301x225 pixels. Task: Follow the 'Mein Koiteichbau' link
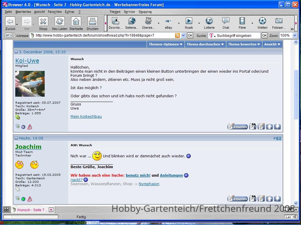[x=86, y=116]
